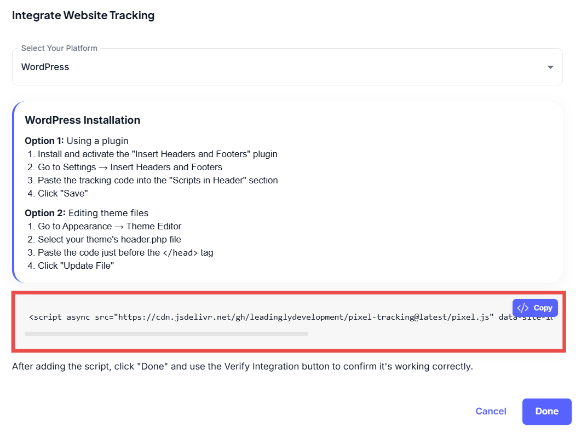The height and width of the screenshot is (433, 581).
Task: Click the Select Your Platform field label
Action: coord(59,48)
